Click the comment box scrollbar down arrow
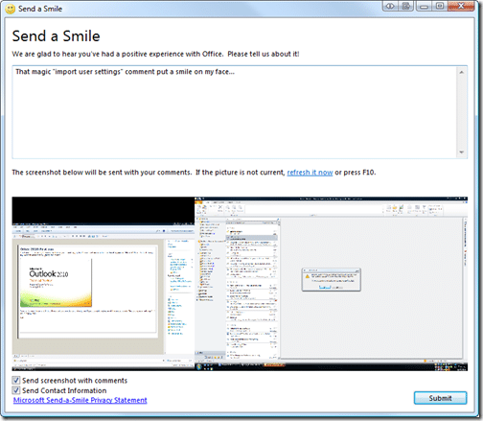483x421 pixels. (x=461, y=152)
